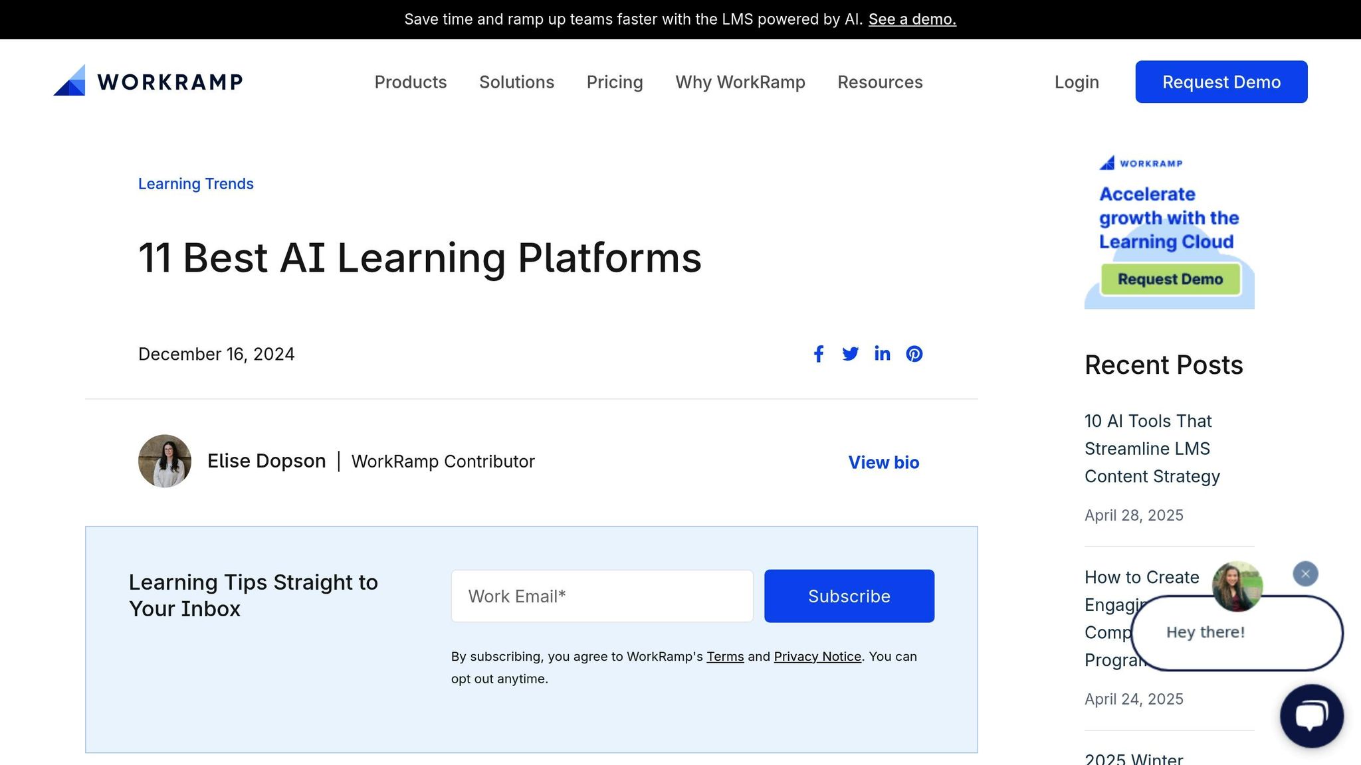Viewport: 1361px width, 765px height.
Task: Click the WorkRamp Contributor label
Action: (x=443, y=462)
